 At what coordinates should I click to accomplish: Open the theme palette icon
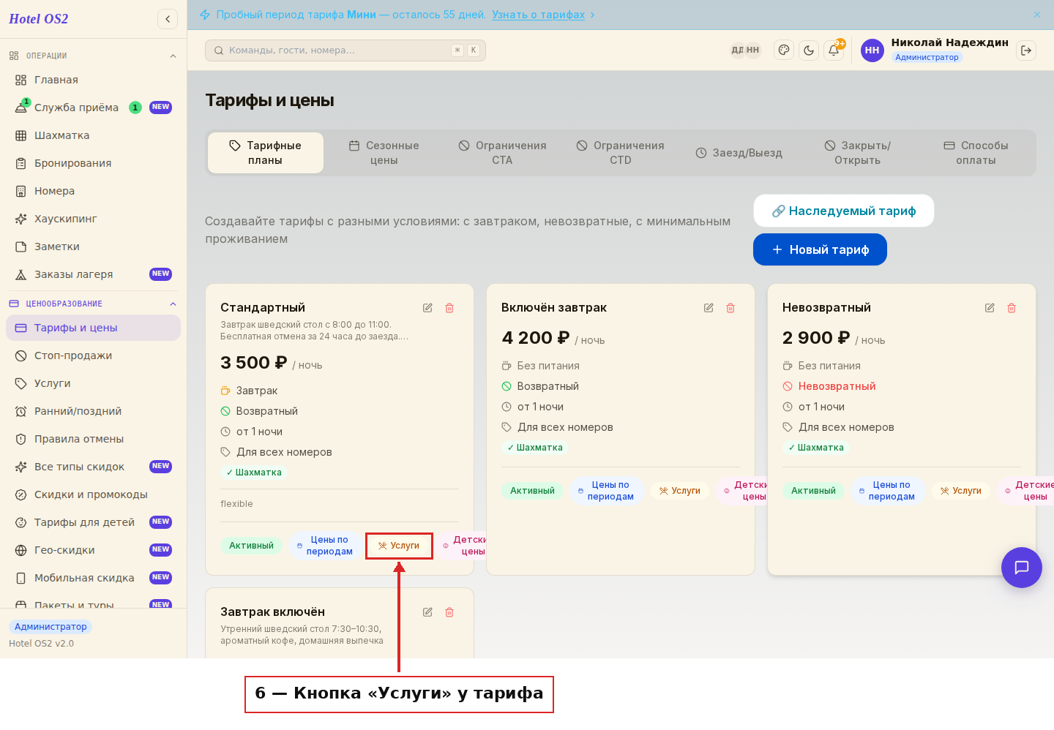pyautogui.click(x=784, y=50)
